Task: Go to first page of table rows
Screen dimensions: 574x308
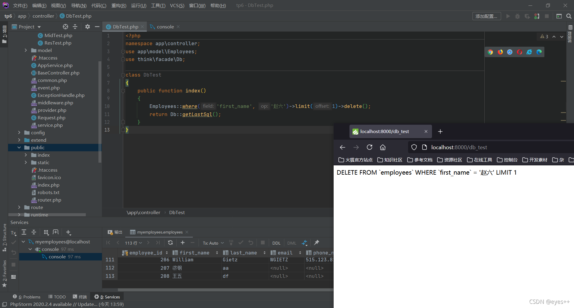Action: (x=108, y=243)
